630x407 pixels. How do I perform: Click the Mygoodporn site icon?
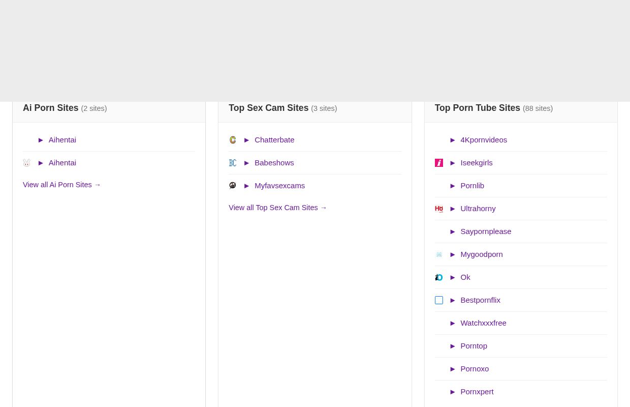[x=438, y=254]
